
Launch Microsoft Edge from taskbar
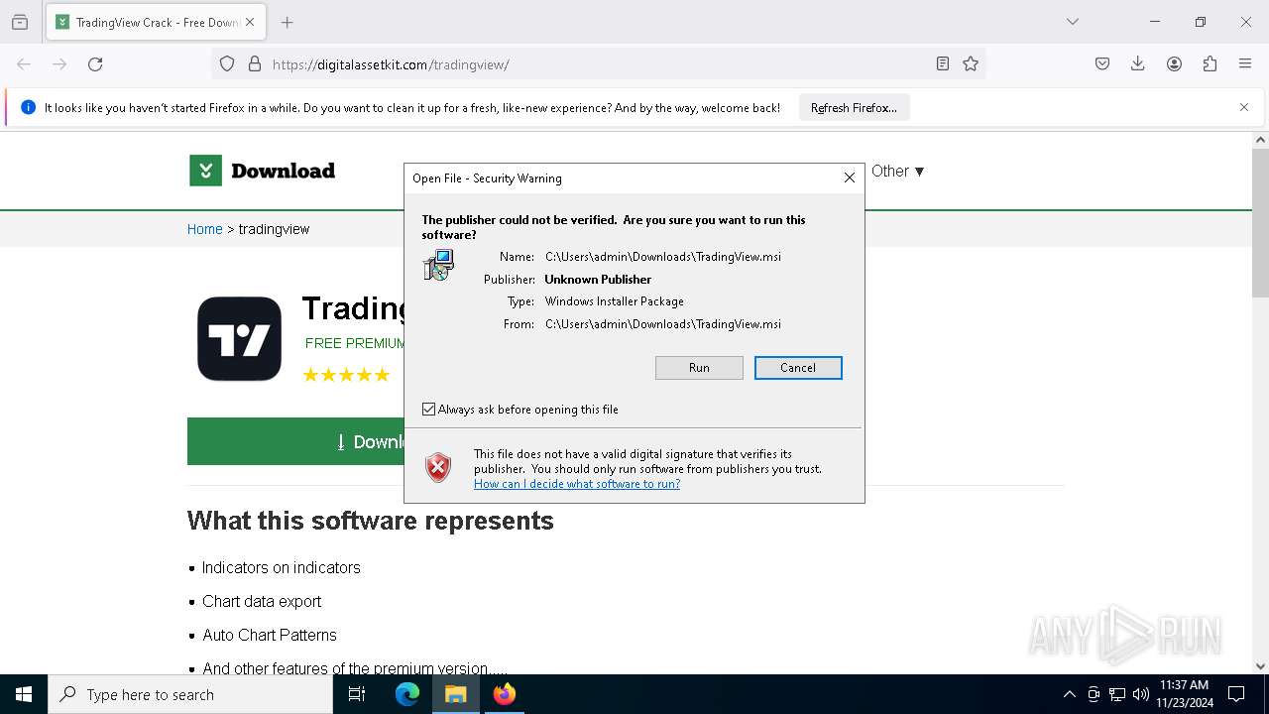pyautogui.click(x=407, y=694)
